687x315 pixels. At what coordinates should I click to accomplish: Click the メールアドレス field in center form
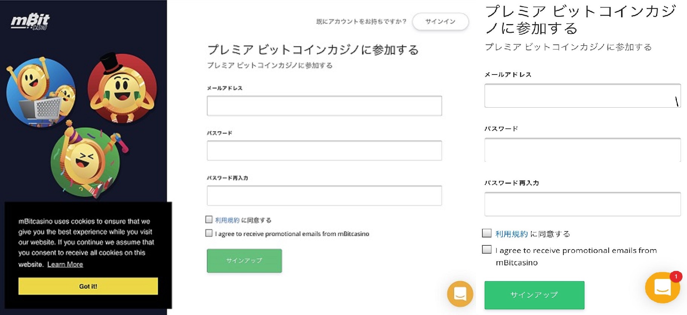[x=323, y=106]
